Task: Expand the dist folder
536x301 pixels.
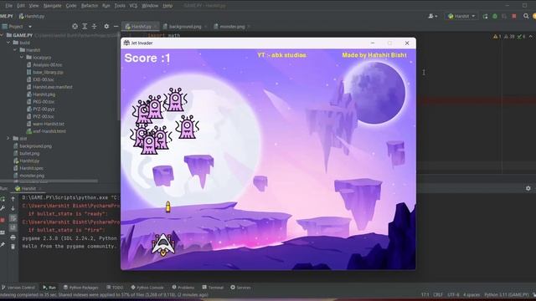Action: click(8, 139)
